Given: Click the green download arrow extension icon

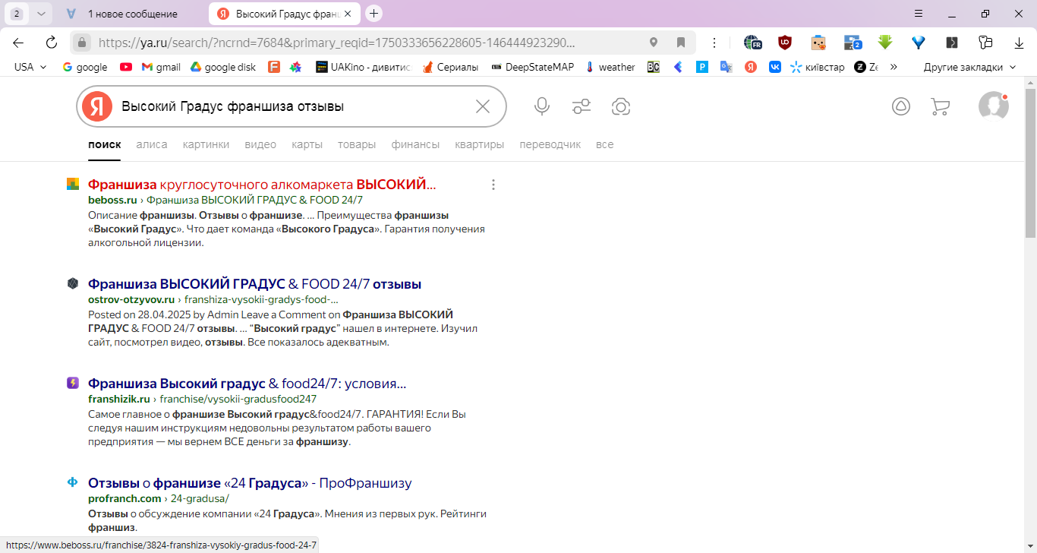Looking at the screenshot, I should click(885, 43).
